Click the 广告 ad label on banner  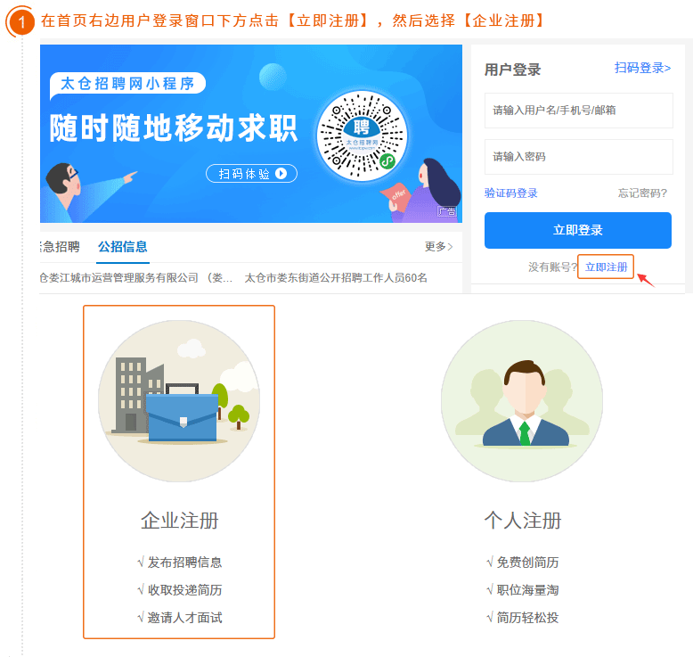[x=447, y=211]
